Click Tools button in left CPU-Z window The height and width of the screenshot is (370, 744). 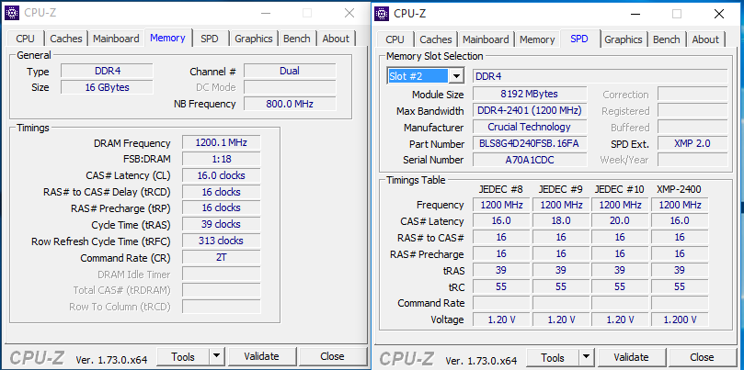(183, 356)
